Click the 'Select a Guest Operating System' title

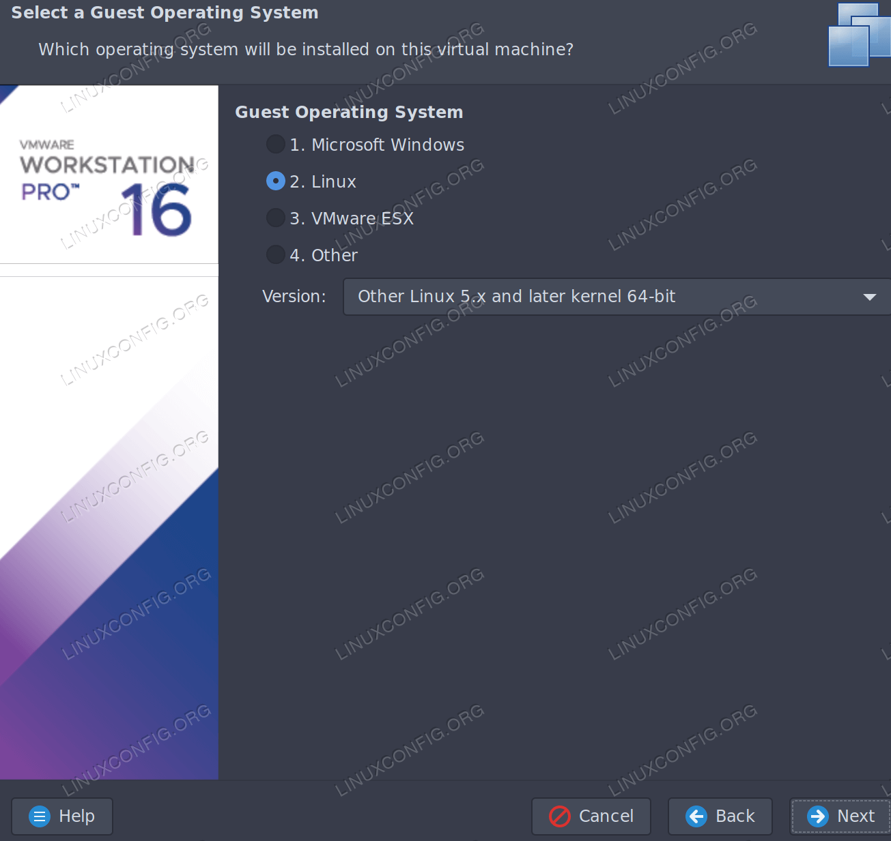click(x=165, y=13)
